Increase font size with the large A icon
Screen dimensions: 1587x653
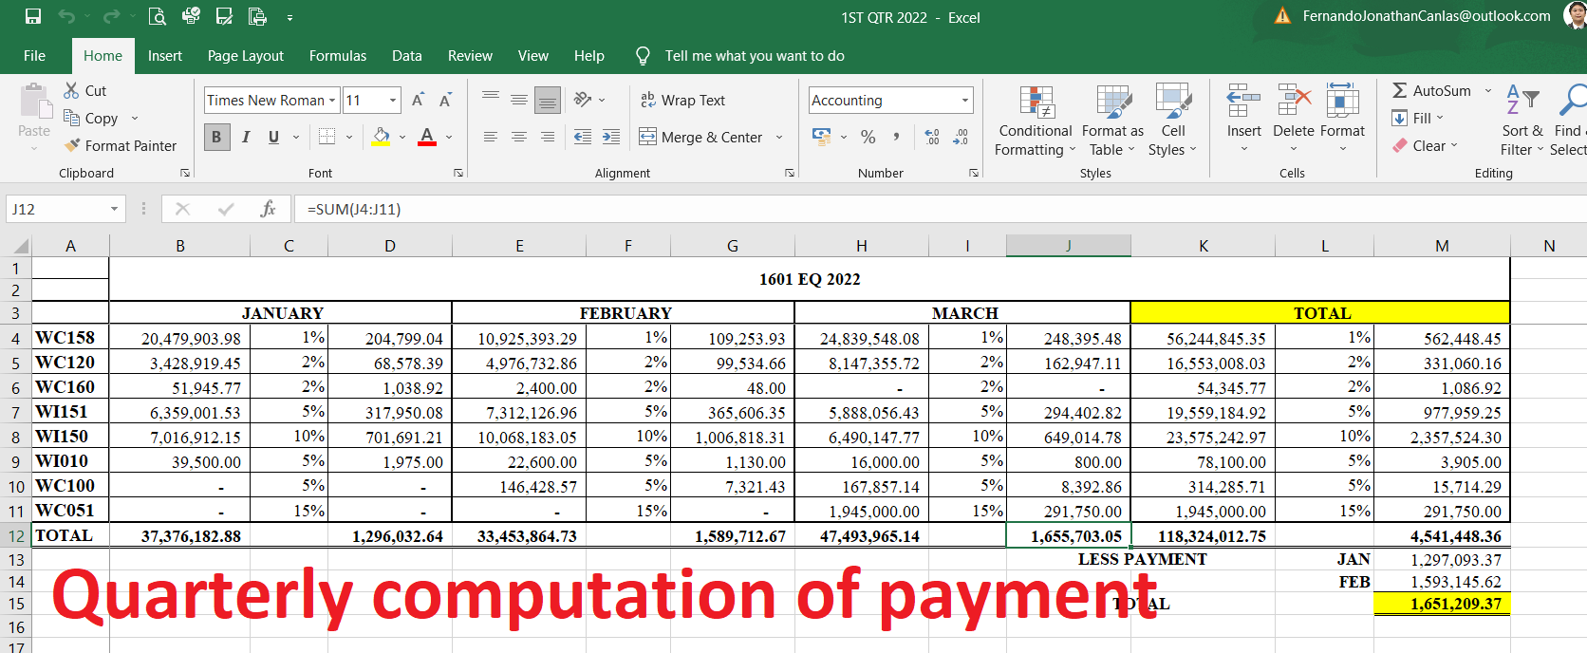[x=418, y=100]
